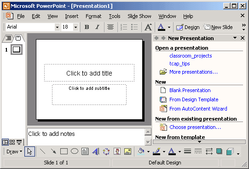The image size is (249, 169).
Task: Open the Slide Show menu
Action: pos(139,16)
